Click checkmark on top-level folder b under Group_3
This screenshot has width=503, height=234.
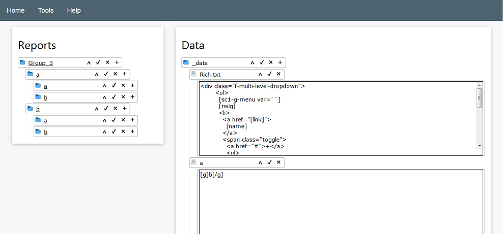pyautogui.click(x=106, y=108)
